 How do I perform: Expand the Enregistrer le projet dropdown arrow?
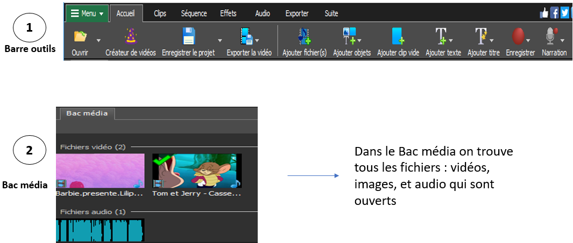pyautogui.click(x=220, y=40)
